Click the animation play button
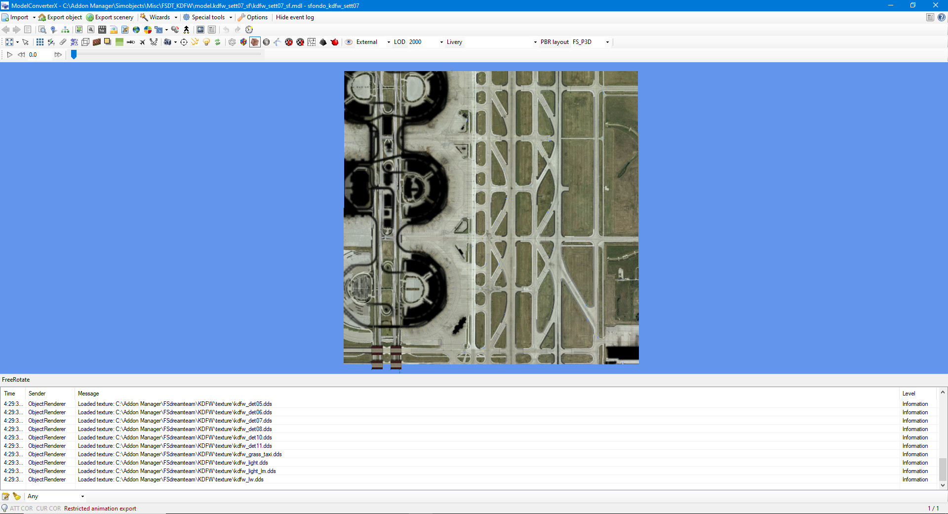The height and width of the screenshot is (514, 948). point(9,55)
